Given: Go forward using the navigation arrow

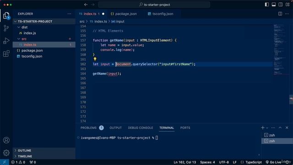Looking at the screenshot, I should pyautogui.click(x=93, y=5).
